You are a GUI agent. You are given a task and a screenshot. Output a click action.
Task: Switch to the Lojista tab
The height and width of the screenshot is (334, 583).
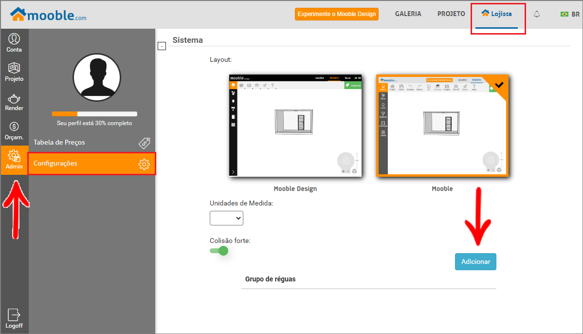click(497, 14)
